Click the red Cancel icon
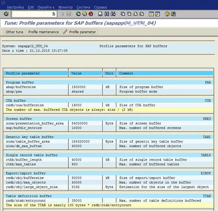The image size is (218, 211). click(x=91, y=14)
